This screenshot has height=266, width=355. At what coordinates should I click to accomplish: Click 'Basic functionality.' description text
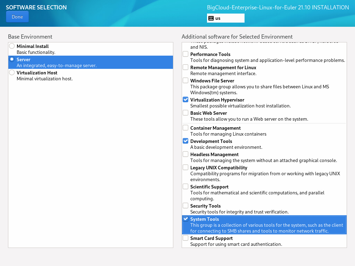point(36,53)
